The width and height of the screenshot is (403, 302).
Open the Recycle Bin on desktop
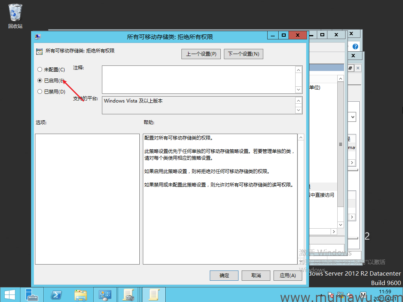[x=15, y=16]
